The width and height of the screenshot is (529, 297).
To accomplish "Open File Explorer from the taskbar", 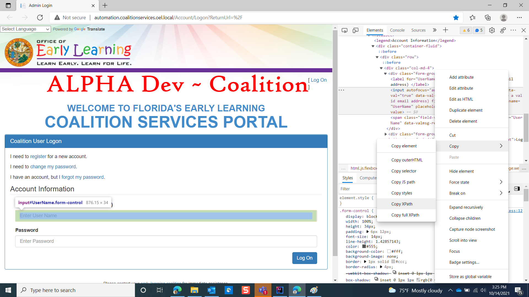I will pyautogui.click(x=194, y=290).
